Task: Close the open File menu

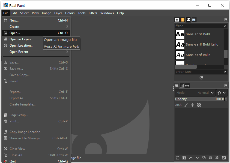Action: click(x=6, y=13)
